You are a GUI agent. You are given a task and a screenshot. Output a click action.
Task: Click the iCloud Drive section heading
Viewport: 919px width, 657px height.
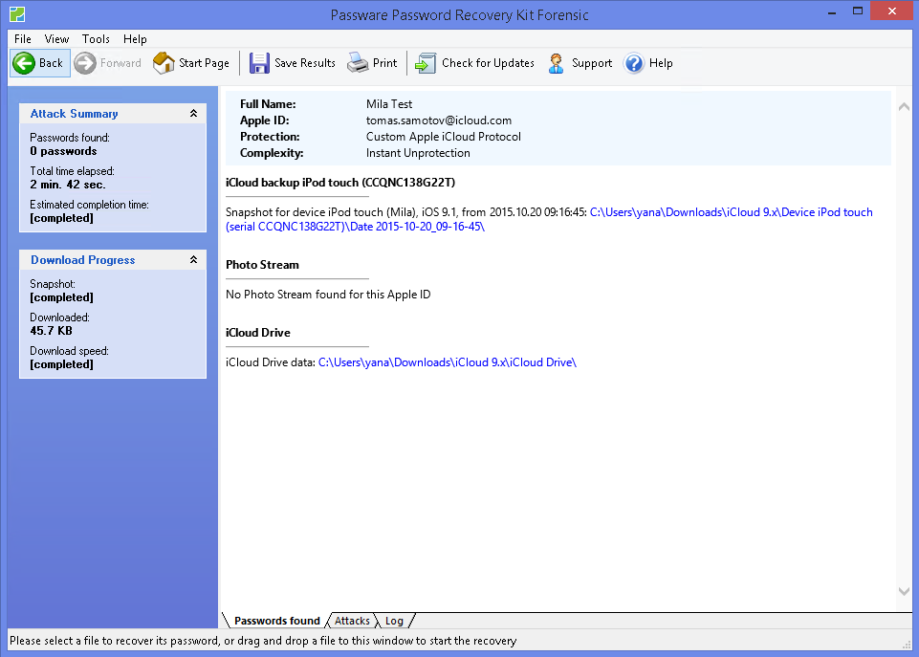(x=258, y=333)
